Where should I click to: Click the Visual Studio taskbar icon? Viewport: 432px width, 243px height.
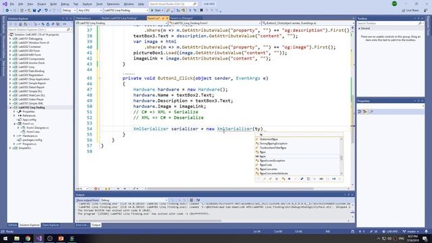click(39, 238)
